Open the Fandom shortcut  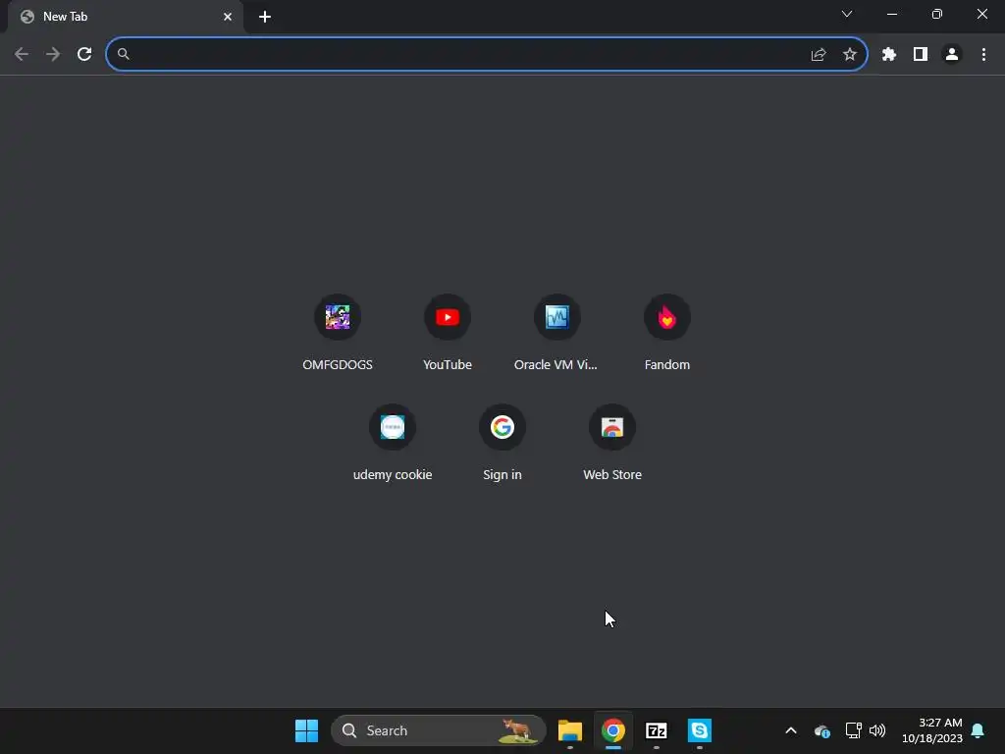point(667,334)
